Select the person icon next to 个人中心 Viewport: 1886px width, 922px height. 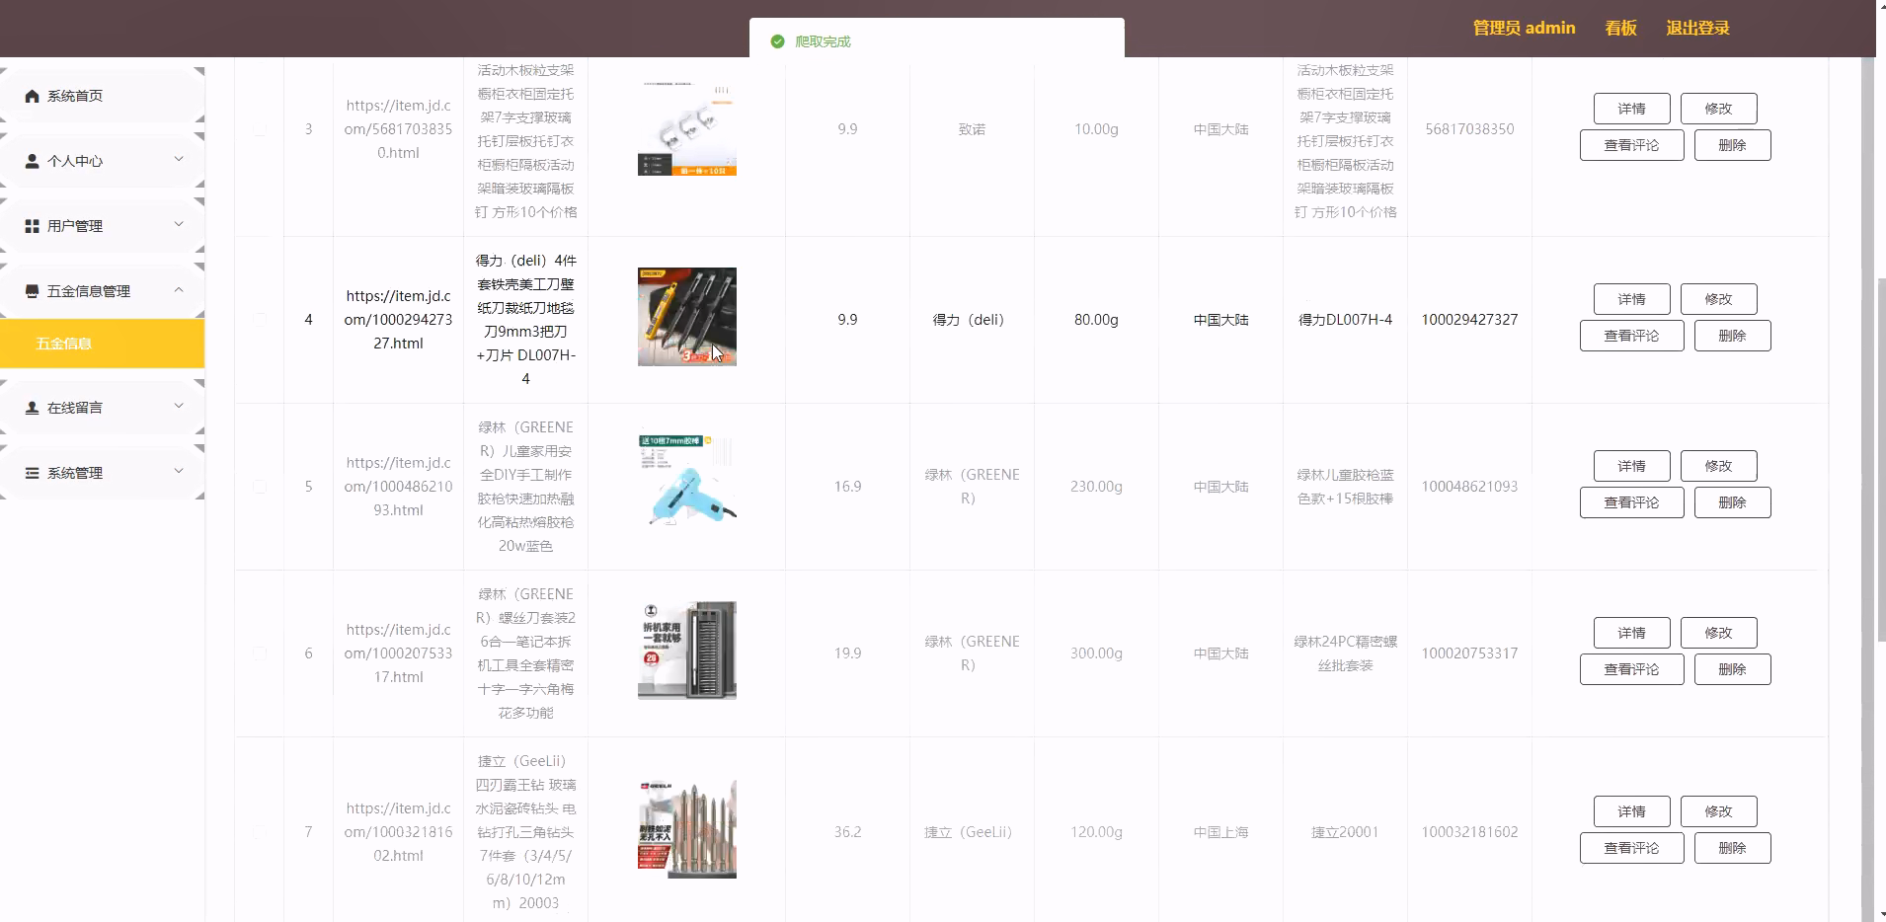pos(31,160)
